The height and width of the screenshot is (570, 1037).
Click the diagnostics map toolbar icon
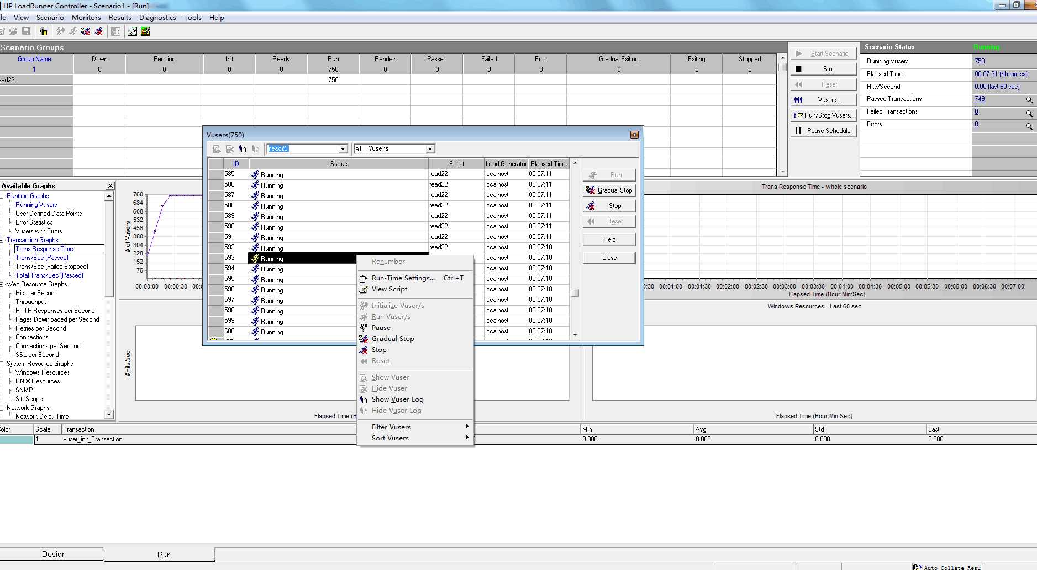(x=133, y=31)
